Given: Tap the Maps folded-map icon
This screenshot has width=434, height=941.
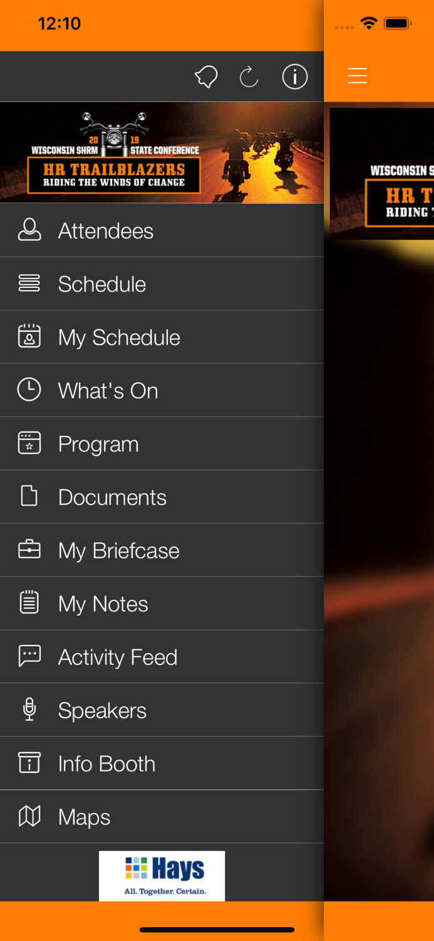Looking at the screenshot, I should [29, 817].
